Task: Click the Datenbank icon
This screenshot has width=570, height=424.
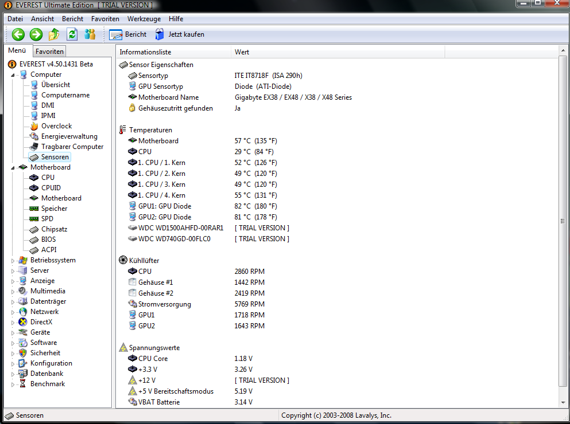Action: coord(23,374)
